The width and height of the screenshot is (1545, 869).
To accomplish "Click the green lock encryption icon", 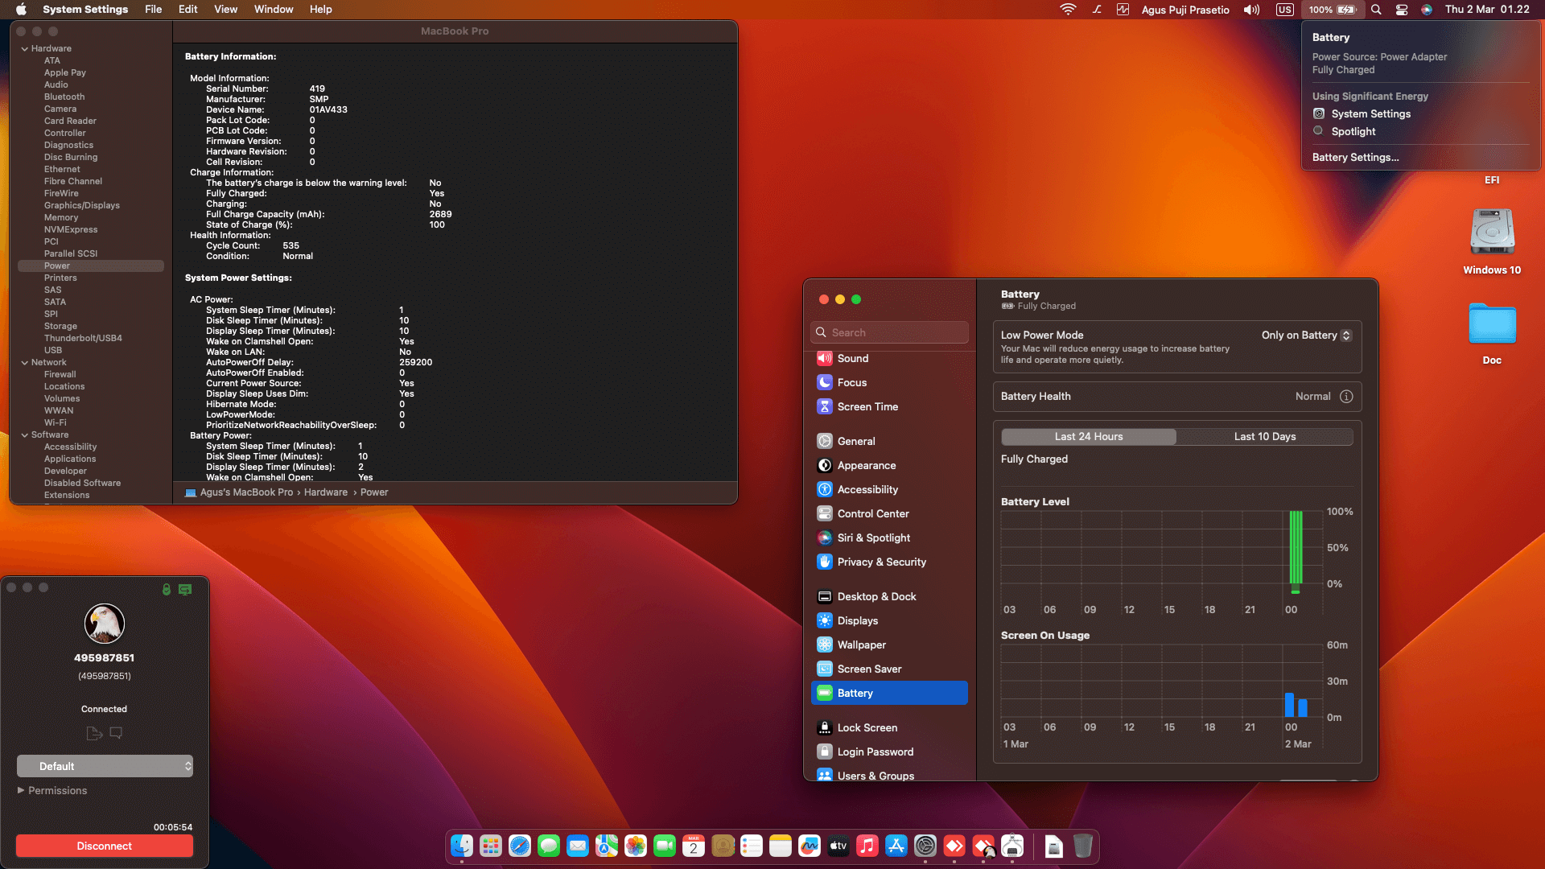I will [167, 589].
